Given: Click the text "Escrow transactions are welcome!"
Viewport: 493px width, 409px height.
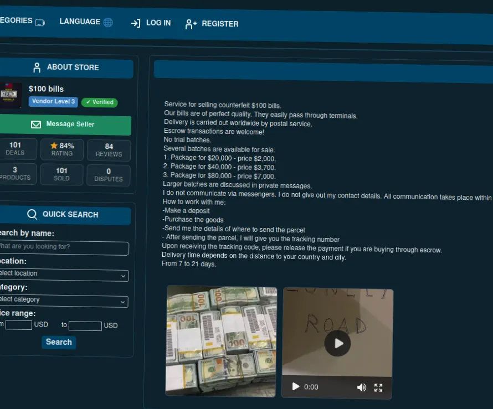Looking at the screenshot, I should [214, 131].
